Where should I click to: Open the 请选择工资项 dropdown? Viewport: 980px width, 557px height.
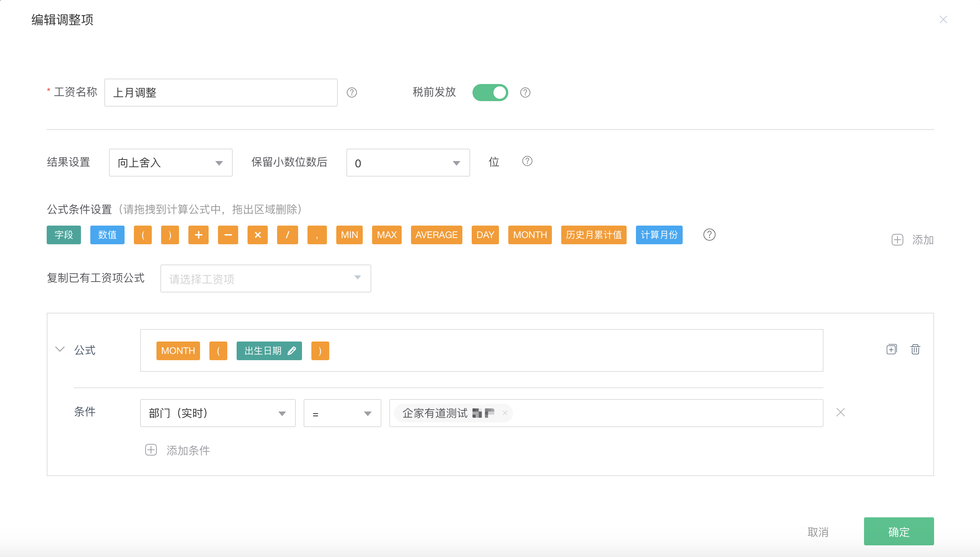[265, 278]
